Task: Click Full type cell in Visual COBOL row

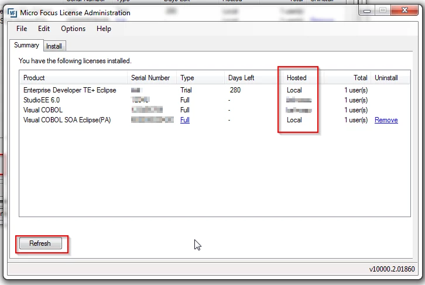Action: point(185,110)
